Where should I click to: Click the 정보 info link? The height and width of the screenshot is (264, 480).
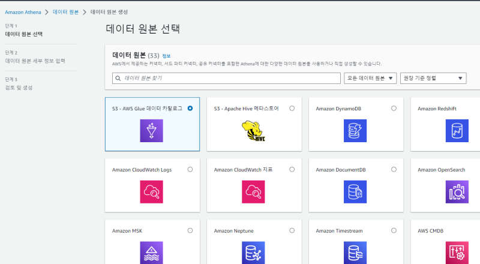[167, 55]
